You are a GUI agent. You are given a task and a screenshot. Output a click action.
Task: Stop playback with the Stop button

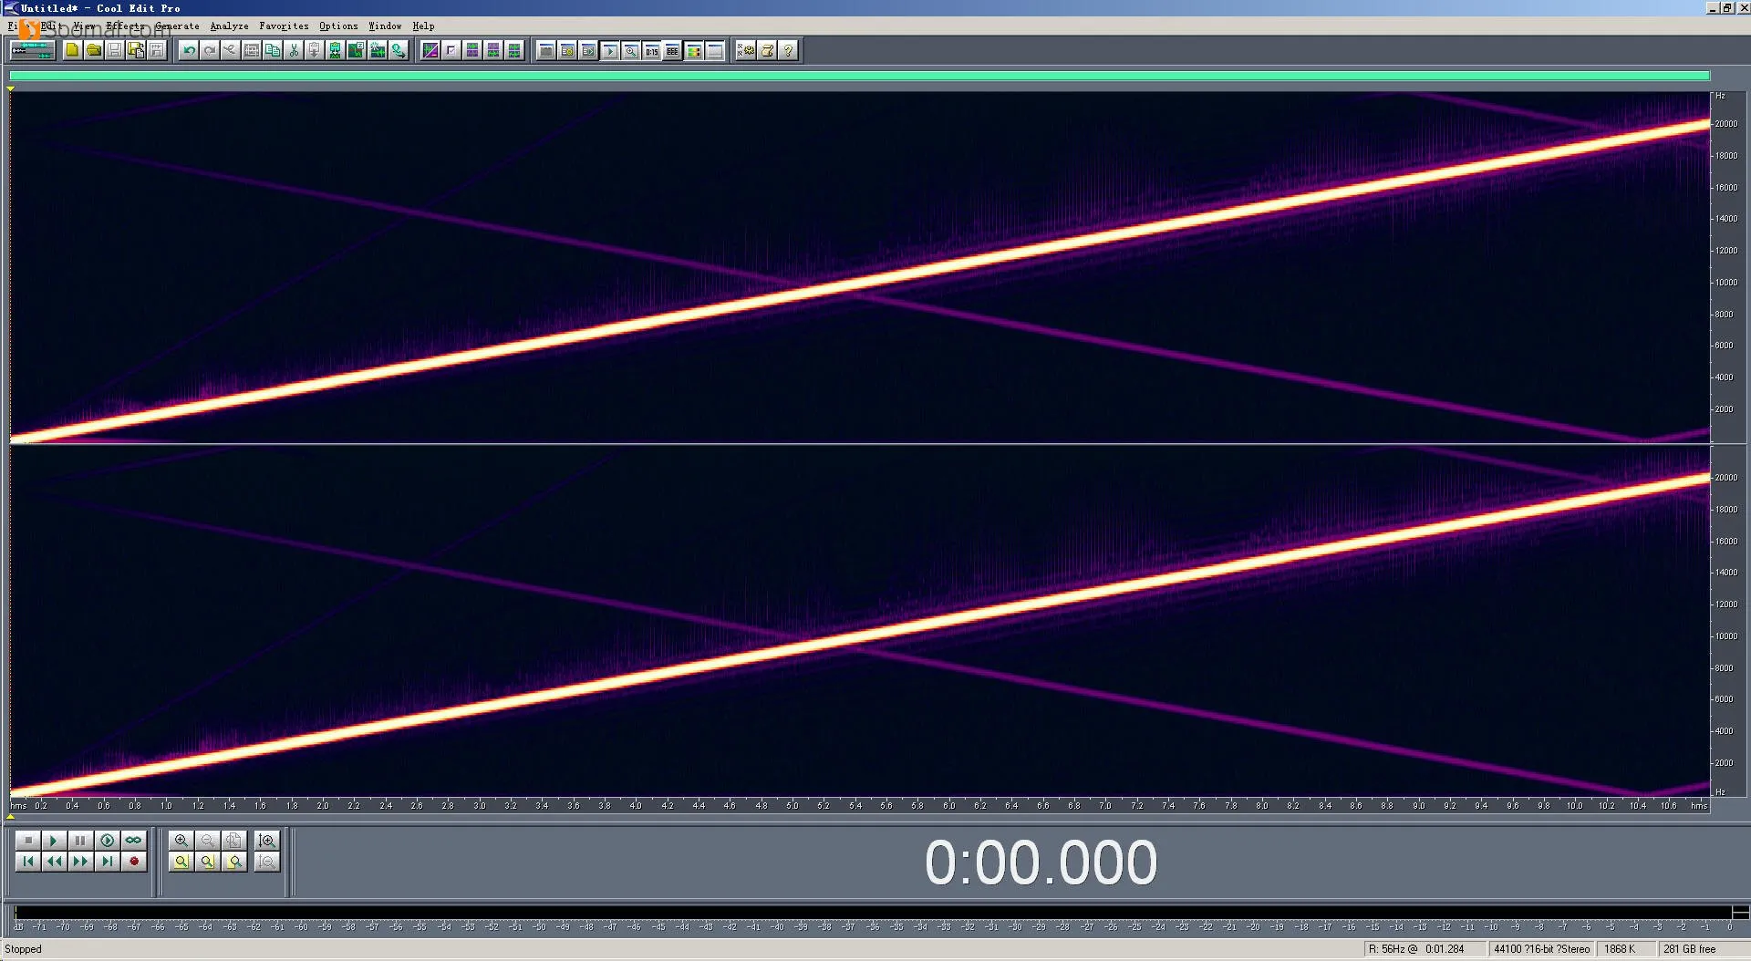pos(28,840)
